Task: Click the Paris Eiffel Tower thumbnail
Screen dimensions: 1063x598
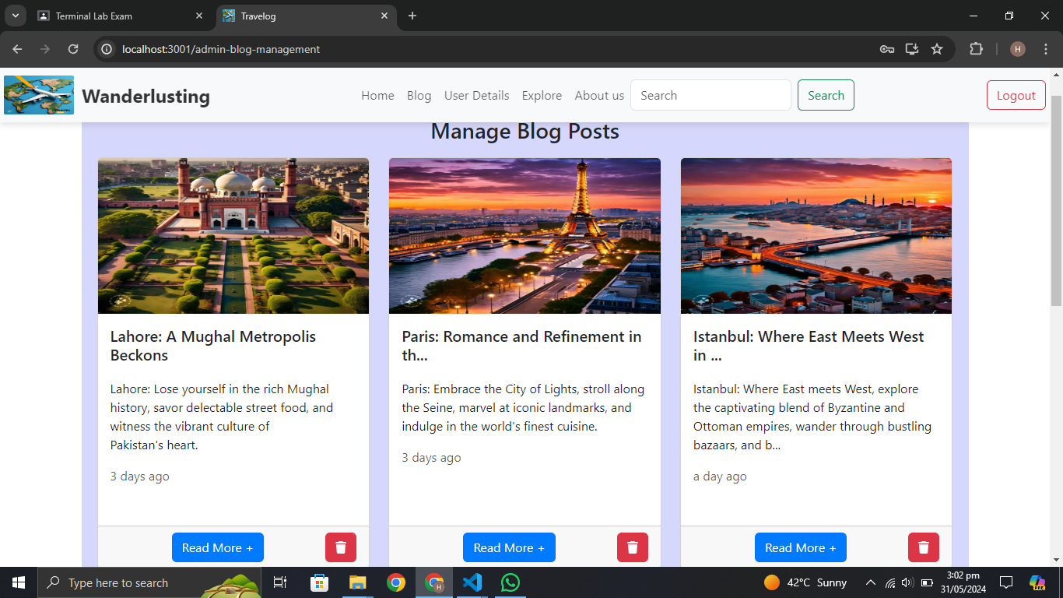Action: click(x=524, y=236)
